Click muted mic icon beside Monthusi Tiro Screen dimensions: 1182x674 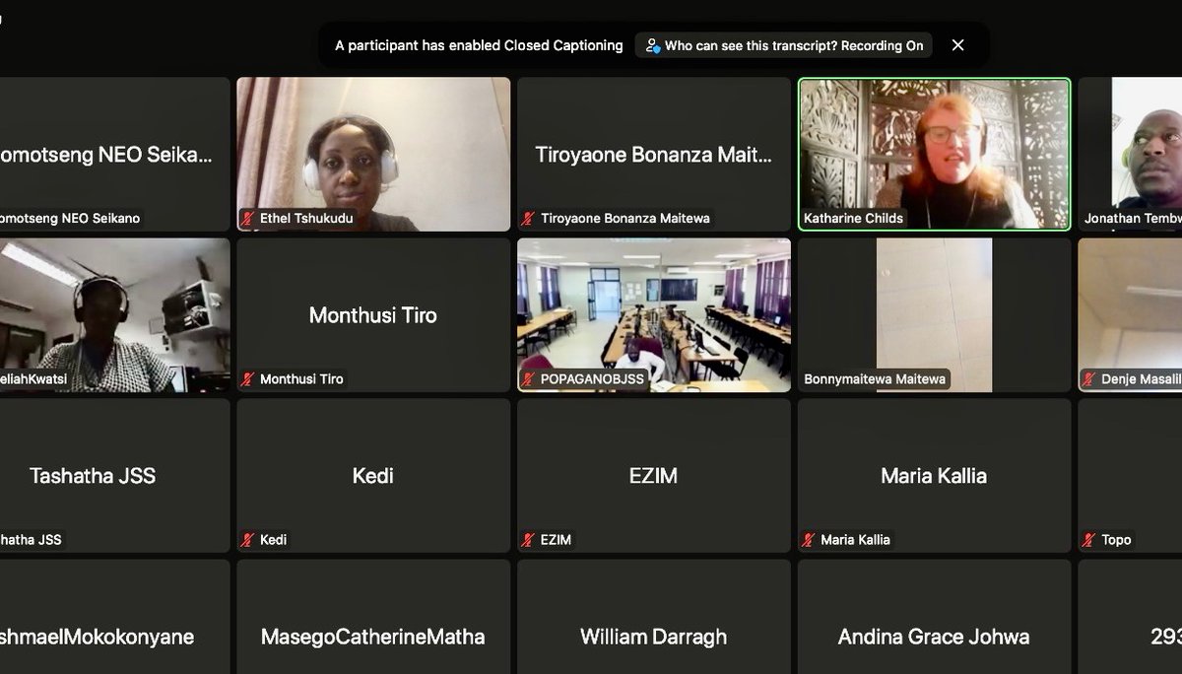[248, 379]
